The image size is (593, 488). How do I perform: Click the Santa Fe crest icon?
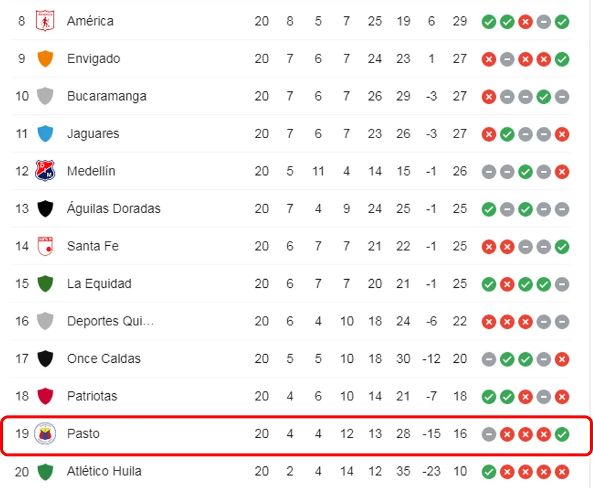click(45, 246)
